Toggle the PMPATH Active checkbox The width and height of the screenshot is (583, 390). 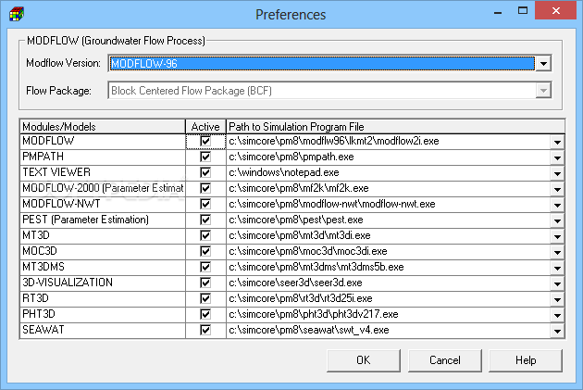pos(205,157)
